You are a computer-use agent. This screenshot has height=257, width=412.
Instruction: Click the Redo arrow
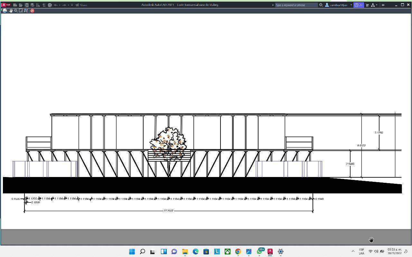(64, 5)
